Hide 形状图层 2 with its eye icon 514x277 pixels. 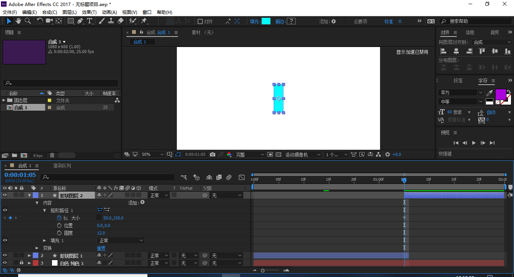click(5, 195)
